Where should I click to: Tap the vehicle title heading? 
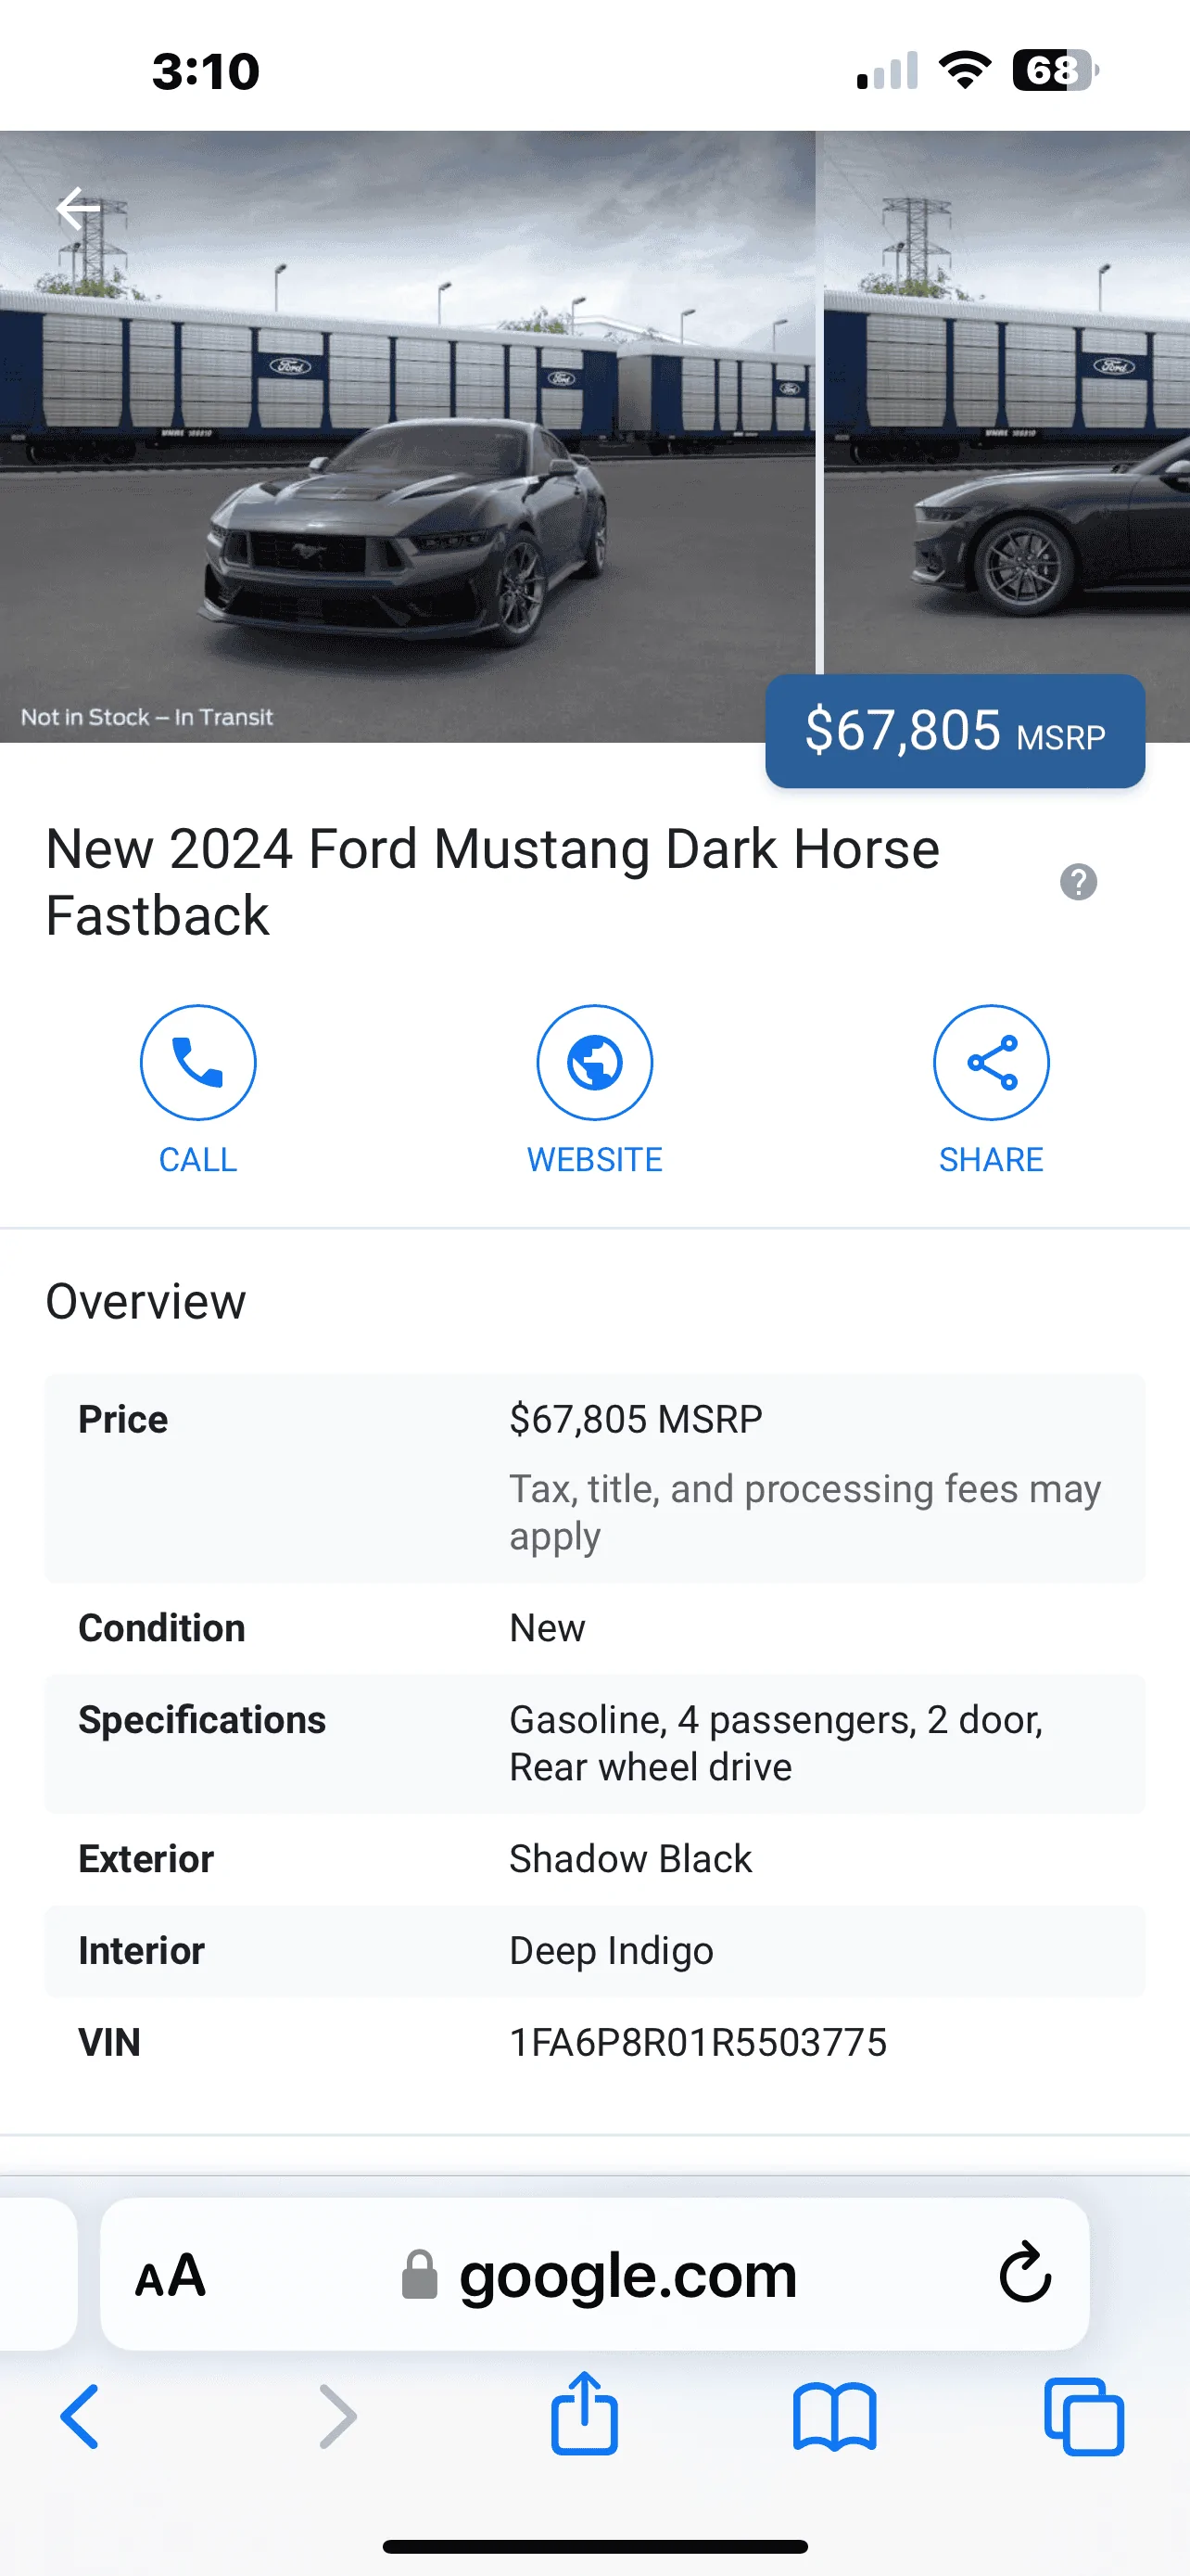tap(492, 882)
